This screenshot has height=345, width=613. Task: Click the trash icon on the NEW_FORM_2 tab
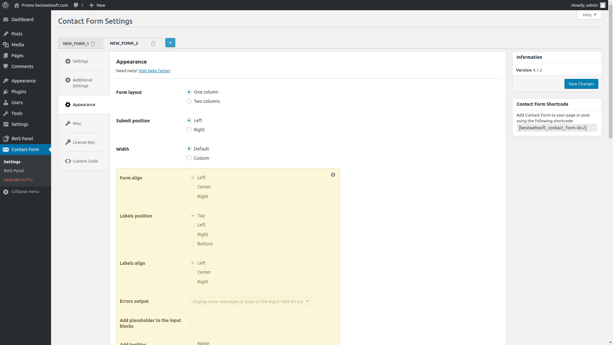click(x=153, y=43)
